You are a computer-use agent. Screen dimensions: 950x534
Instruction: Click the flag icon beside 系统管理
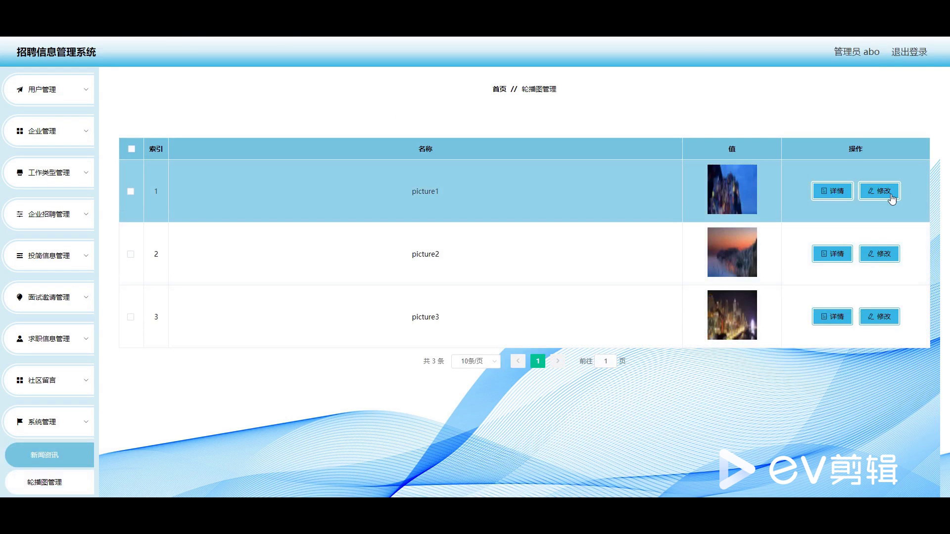[20, 422]
